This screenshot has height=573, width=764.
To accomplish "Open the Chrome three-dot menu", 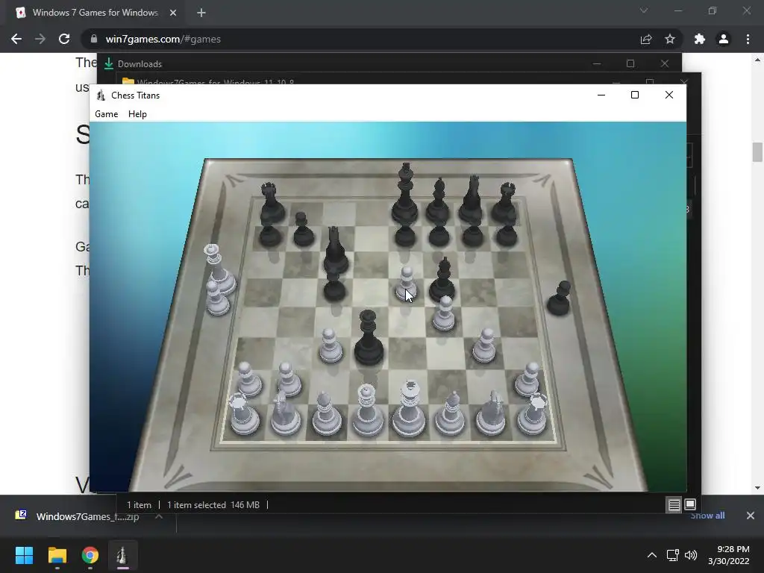I will click(748, 39).
